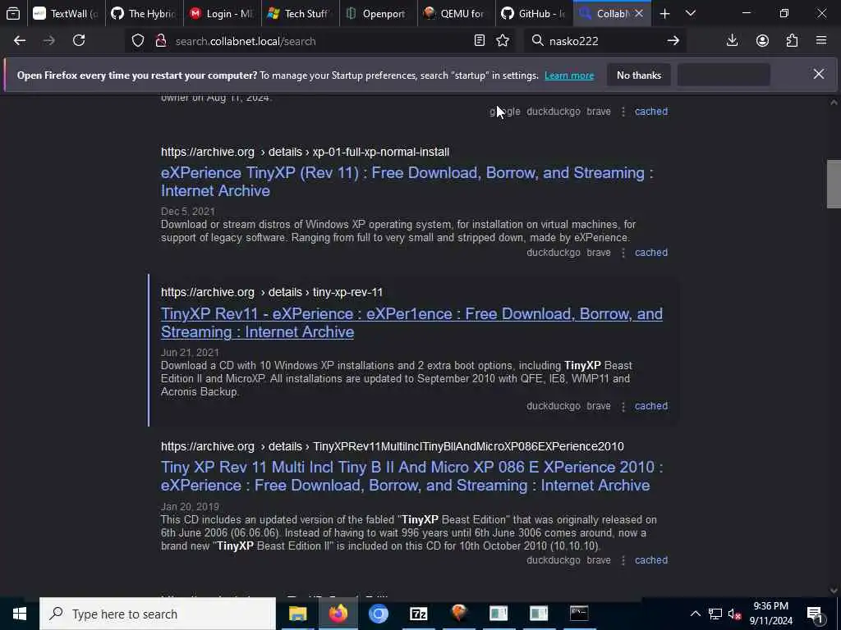Bookmark this page with the star icon

click(x=503, y=41)
